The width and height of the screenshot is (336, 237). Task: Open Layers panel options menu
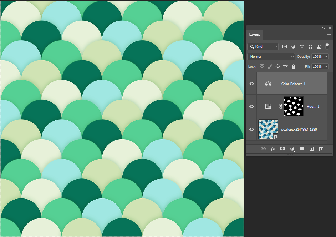click(x=329, y=35)
